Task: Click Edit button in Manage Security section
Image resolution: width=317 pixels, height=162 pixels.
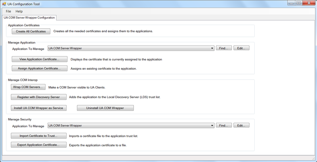Action: (241, 126)
